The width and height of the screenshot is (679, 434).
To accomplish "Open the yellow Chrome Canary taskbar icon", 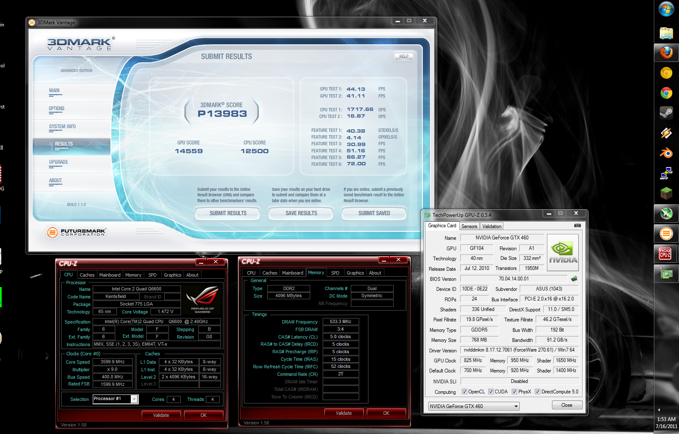I will point(666,73).
